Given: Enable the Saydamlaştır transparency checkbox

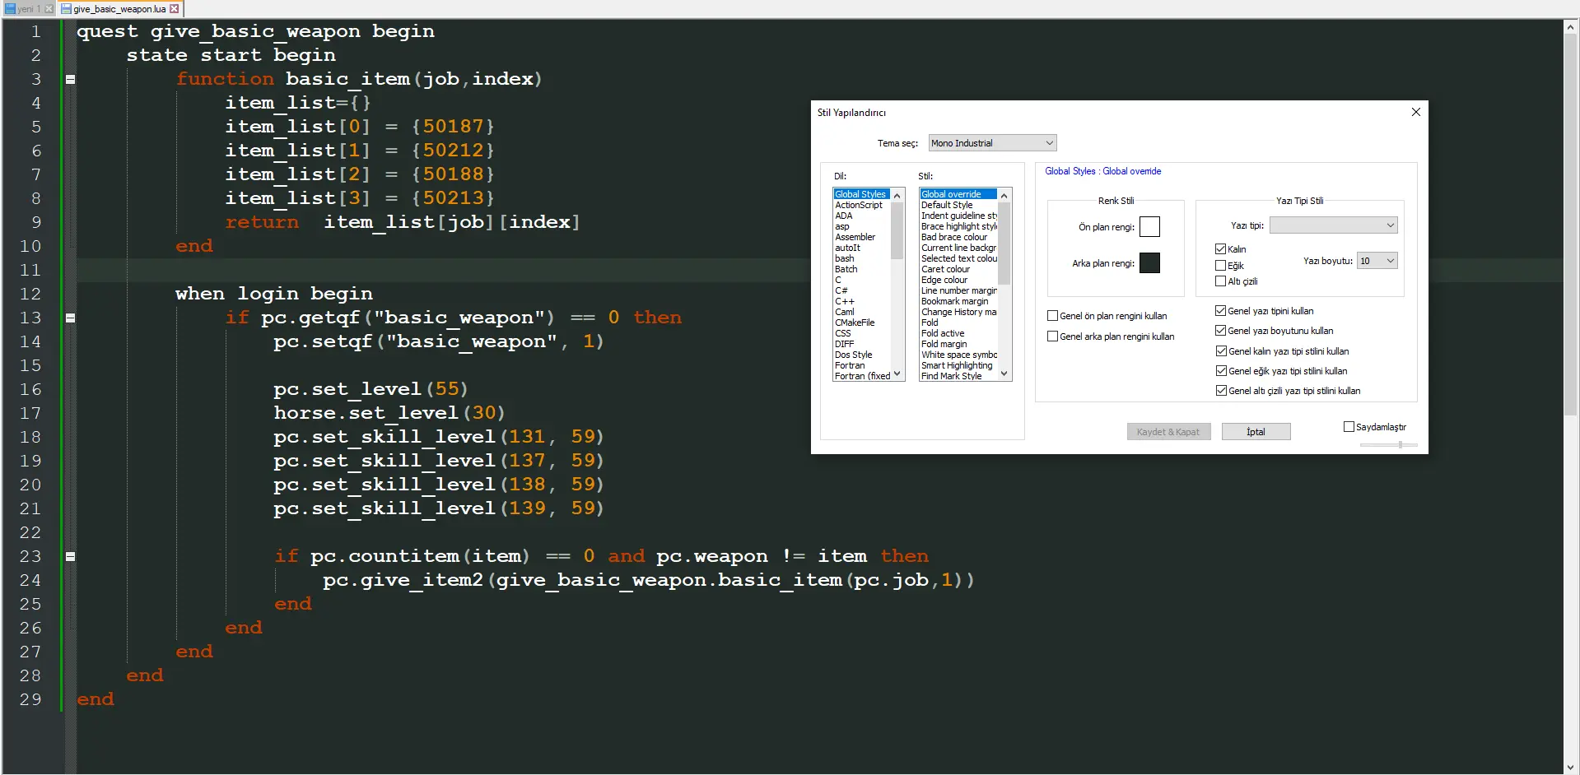Looking at the screenshot, I should [x=1349, y=427].
